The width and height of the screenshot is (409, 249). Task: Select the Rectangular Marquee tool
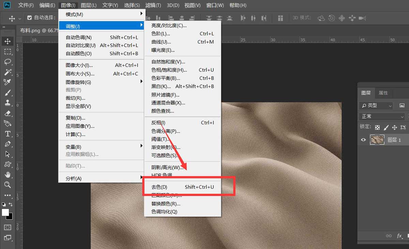(7, 52)
